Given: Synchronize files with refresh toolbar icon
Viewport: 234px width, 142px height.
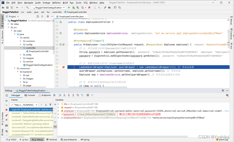Looking at the screenshot, I should (12, 7).
